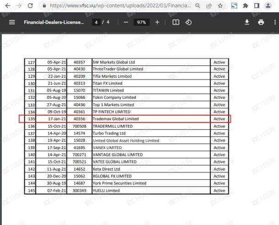Select ThreeTrader Global Limited cell
This screenshot has height=225, width=279.
(151, 69)
